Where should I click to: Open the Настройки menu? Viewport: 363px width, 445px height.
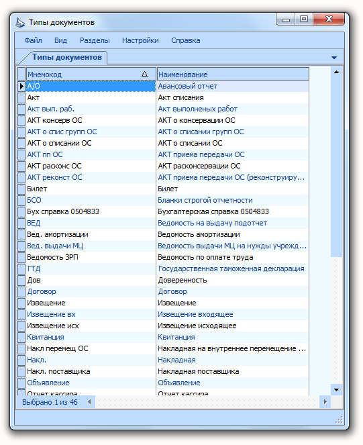point(140,40)
